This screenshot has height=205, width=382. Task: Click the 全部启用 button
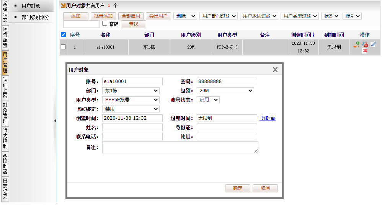pos(131,16)
